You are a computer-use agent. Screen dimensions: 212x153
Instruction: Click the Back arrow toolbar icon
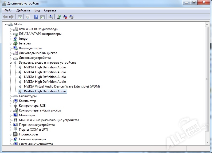[x=5, y=17]
